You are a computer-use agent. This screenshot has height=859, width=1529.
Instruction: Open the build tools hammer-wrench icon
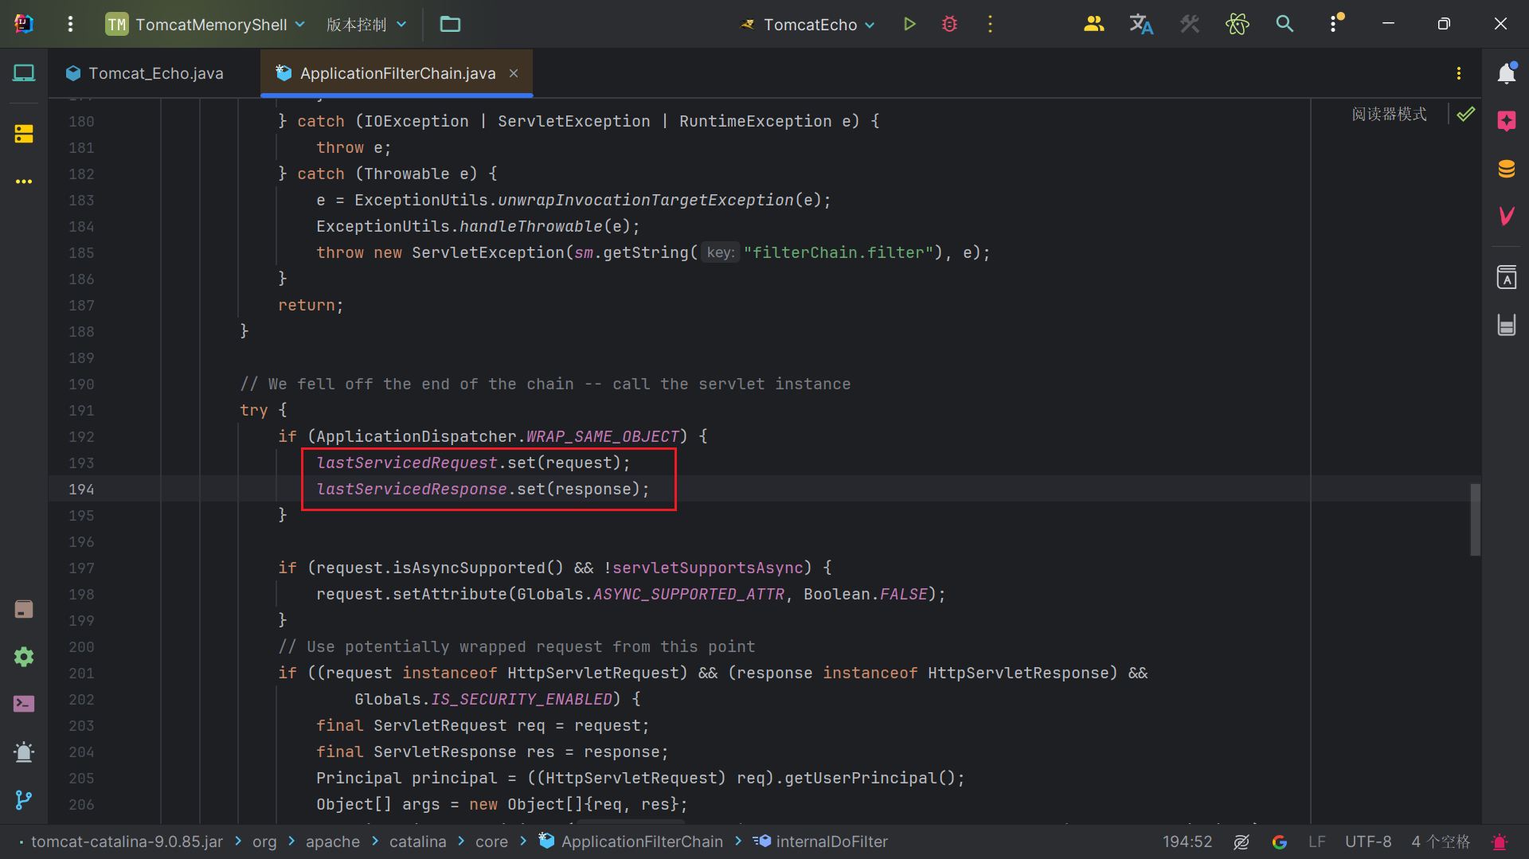pos(1189,24)
